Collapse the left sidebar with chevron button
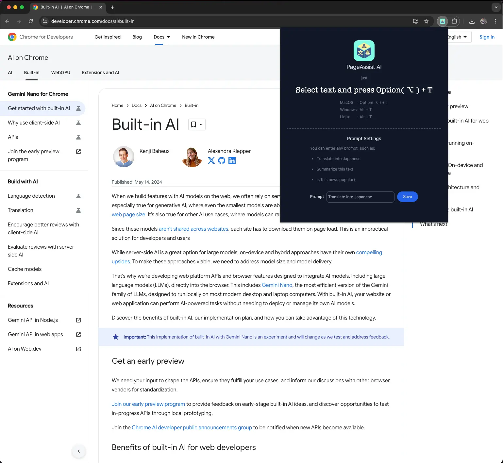This screenshot has width=503, height=463. point(78,451)
